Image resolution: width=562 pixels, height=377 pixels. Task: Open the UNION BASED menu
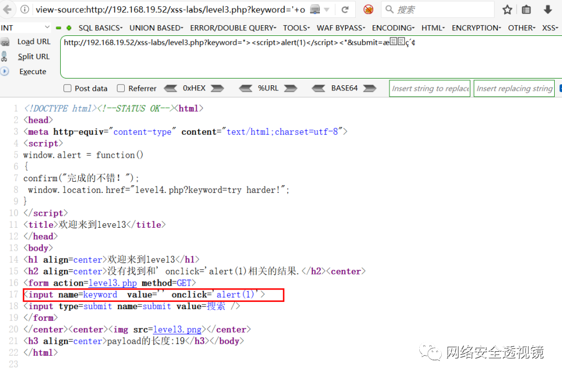[x=156, y=28]
